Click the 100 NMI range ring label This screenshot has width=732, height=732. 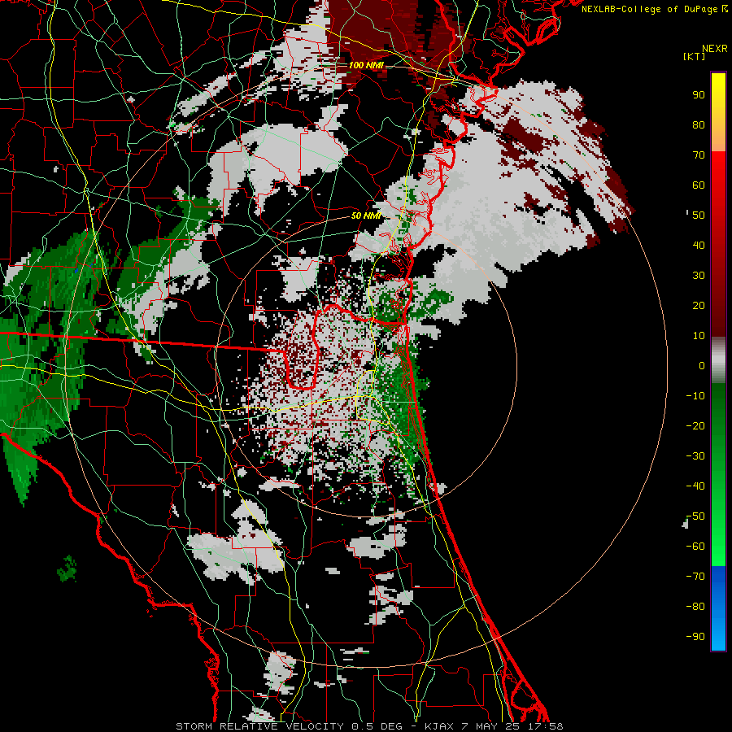(x=366, y=65)
